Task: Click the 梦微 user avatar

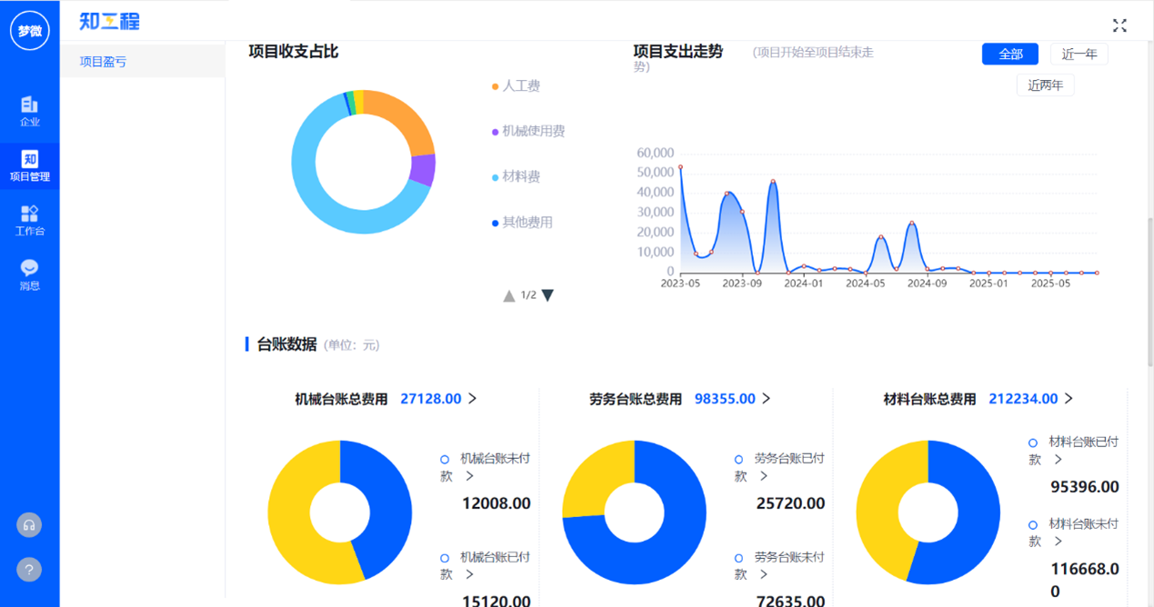Action: click(x=29, y=31)
